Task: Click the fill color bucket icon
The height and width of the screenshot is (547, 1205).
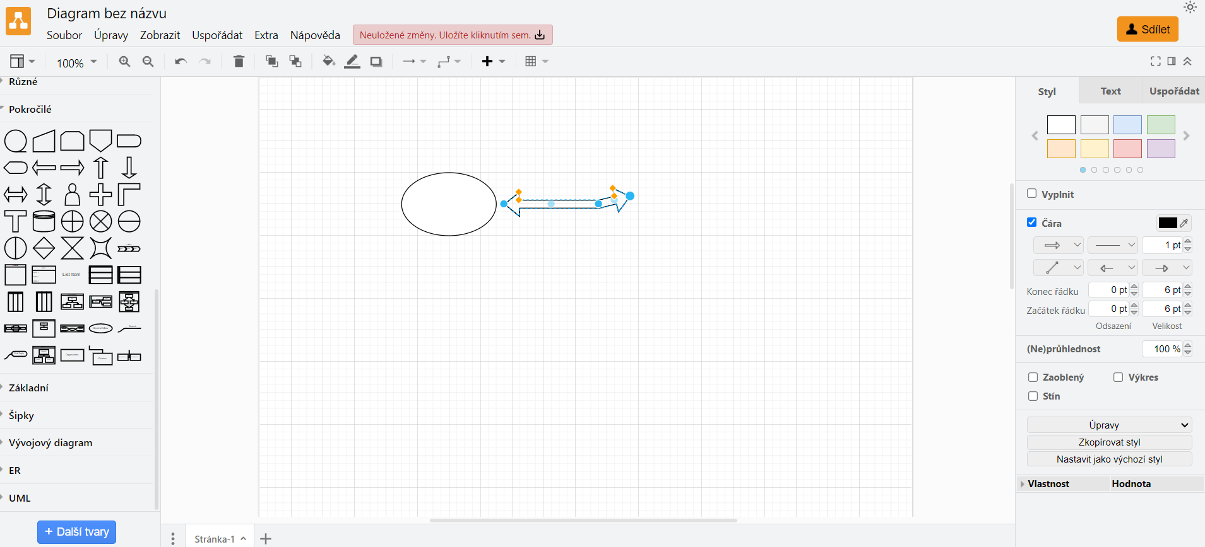Action: click(328, 62)
